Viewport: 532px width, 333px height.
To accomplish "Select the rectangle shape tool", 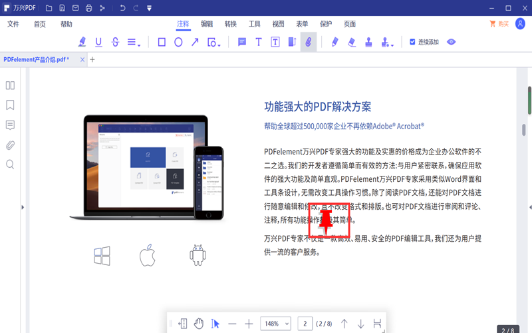I will (x=162, y=42).
